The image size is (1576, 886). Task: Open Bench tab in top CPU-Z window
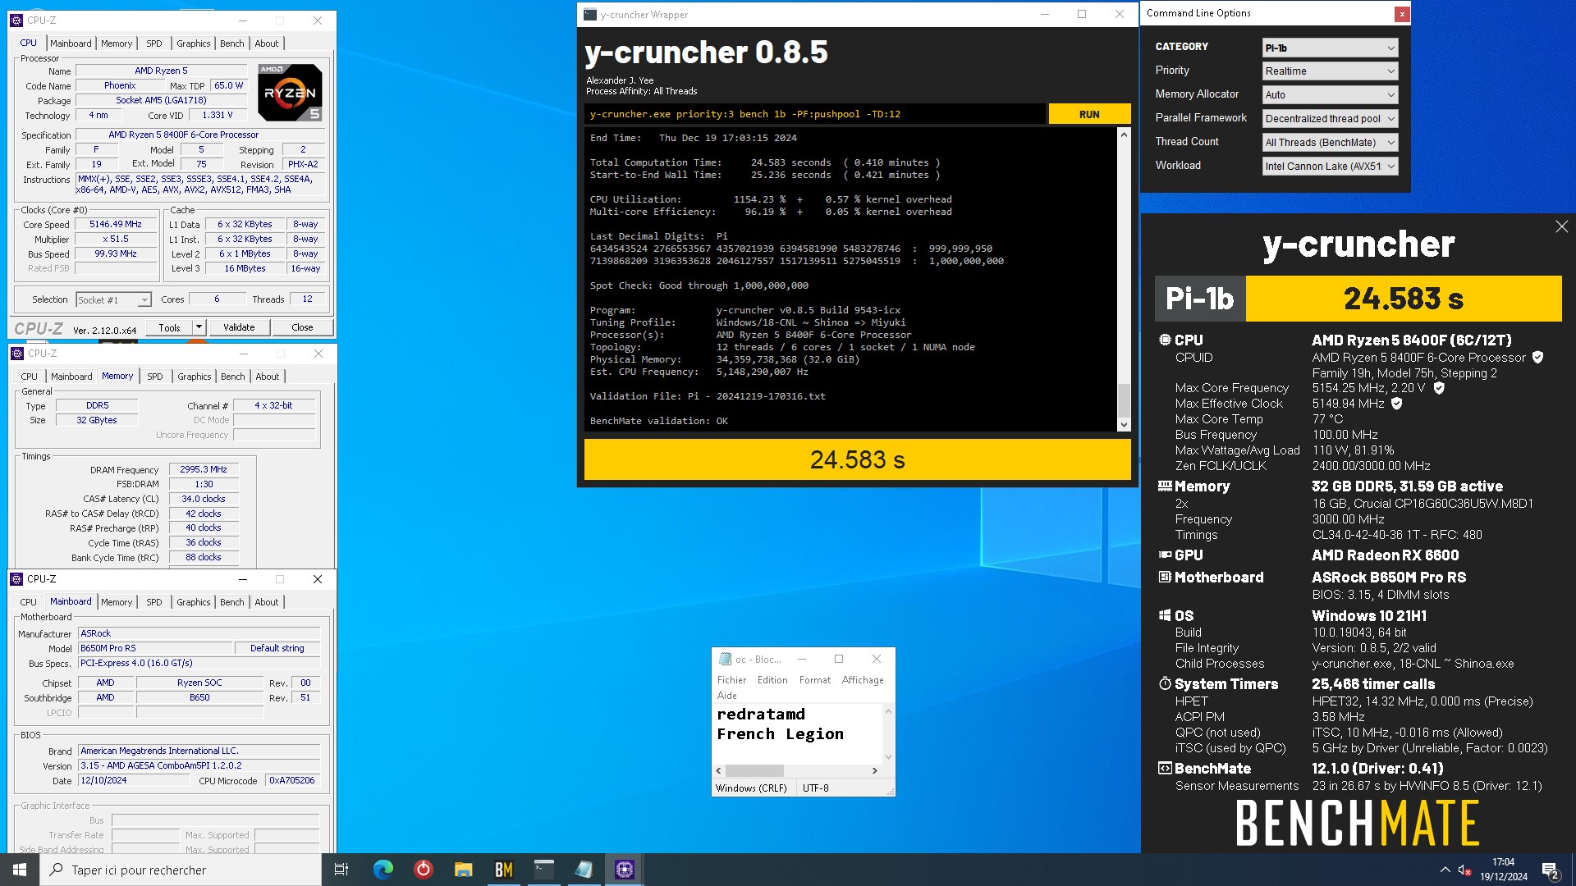tap(232, 43)
